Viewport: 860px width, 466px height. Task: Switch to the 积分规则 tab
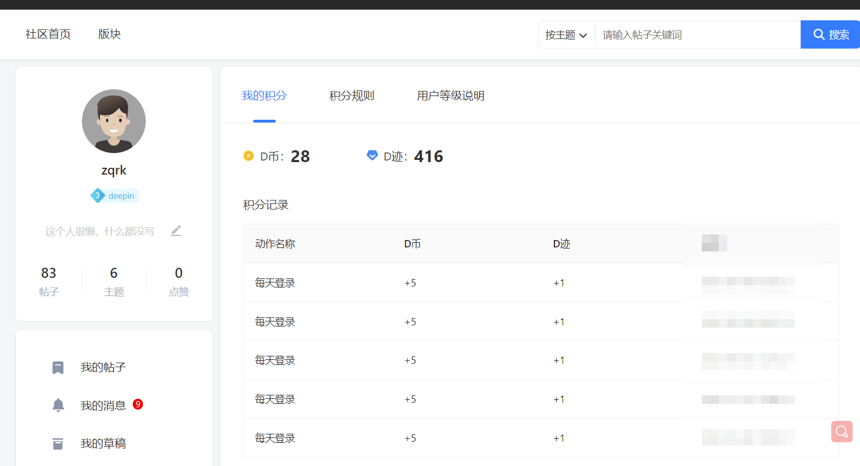351,95
